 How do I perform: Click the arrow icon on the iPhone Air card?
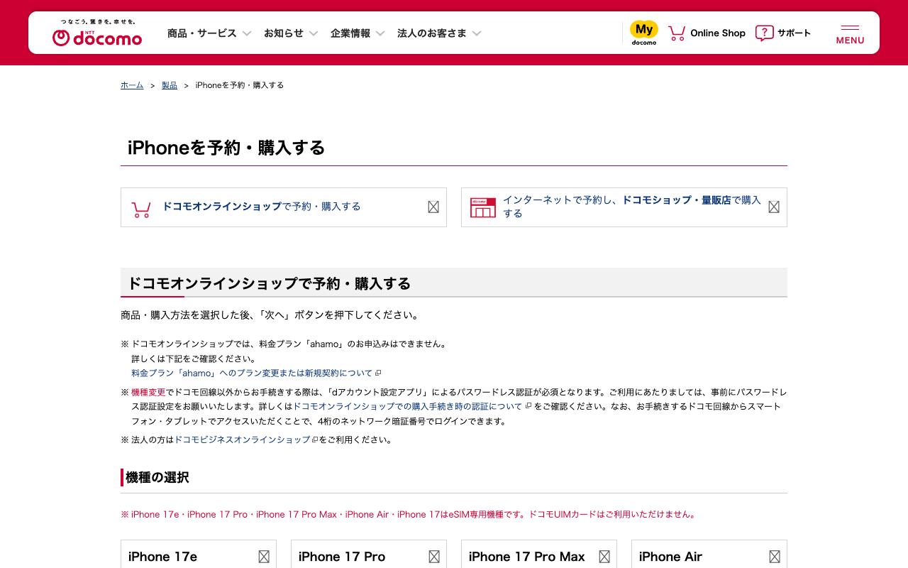pos(775,557)
